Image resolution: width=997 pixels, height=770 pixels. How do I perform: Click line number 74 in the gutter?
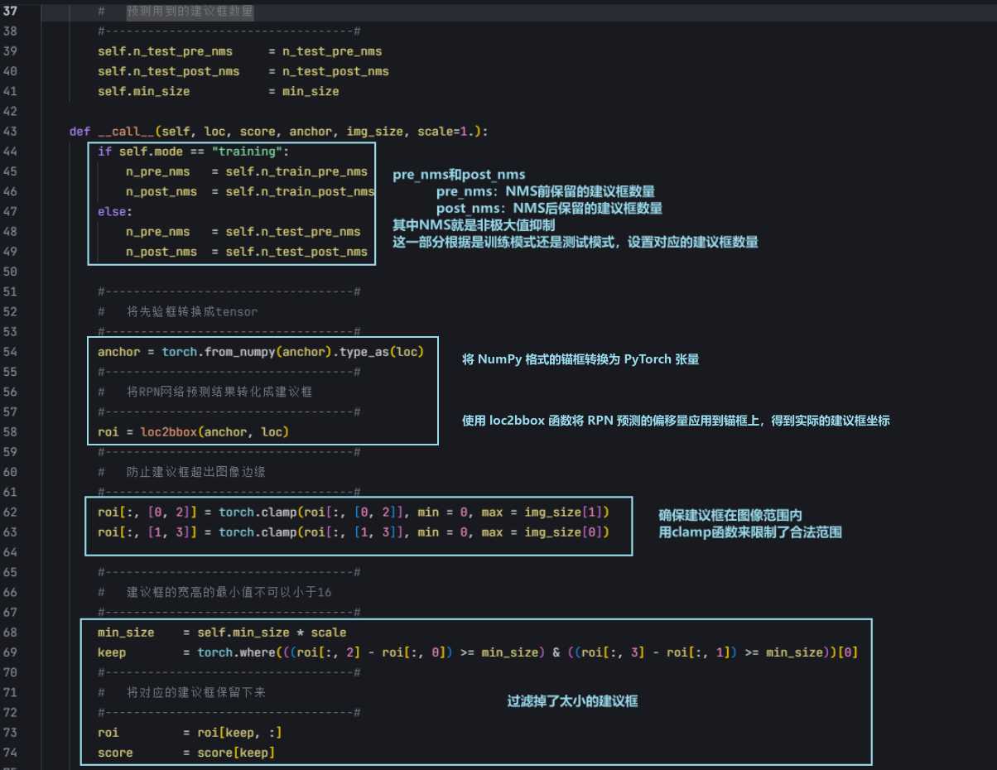(x=10, y=753)
